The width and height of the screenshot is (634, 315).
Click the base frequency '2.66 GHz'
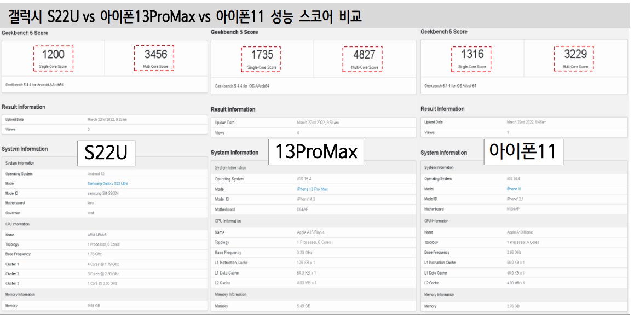tap(514, 253)
